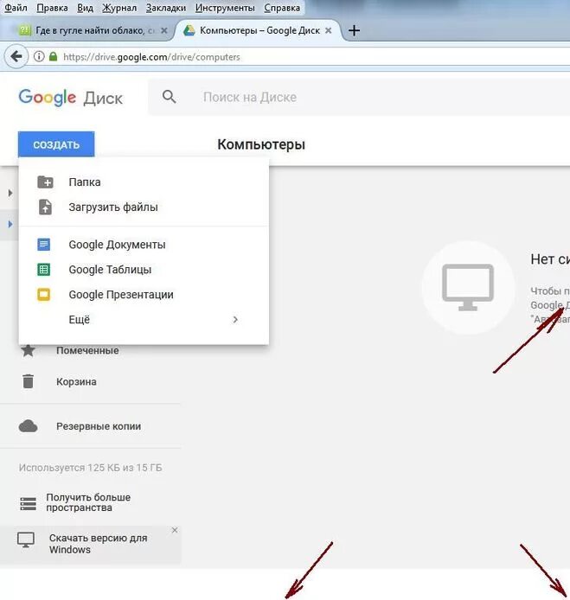Open the Вид menu

point(85,8)
